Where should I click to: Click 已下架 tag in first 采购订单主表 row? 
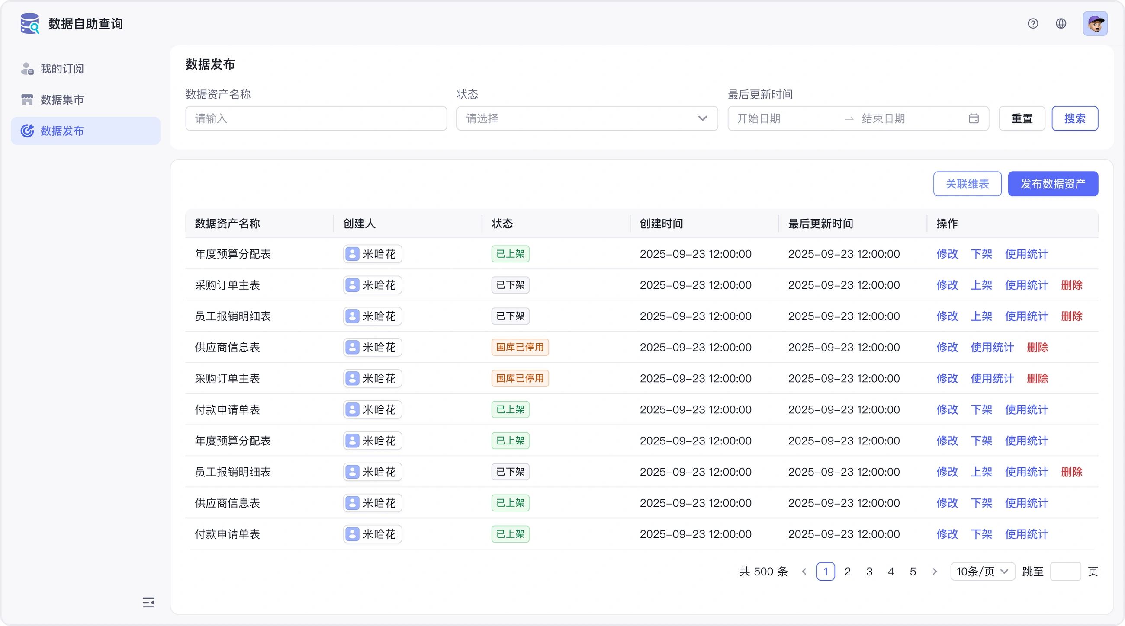tap(510, 285)
